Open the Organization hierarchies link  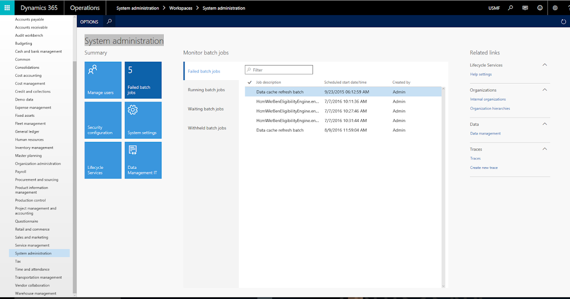[490, 108]
